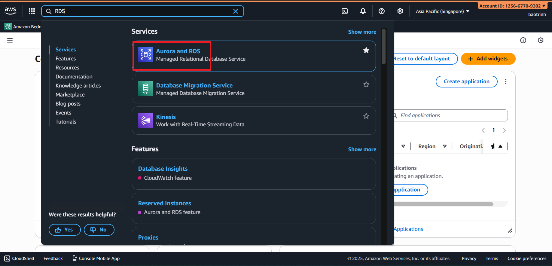Select the Features category in search sidebar

tap(66, 59)
